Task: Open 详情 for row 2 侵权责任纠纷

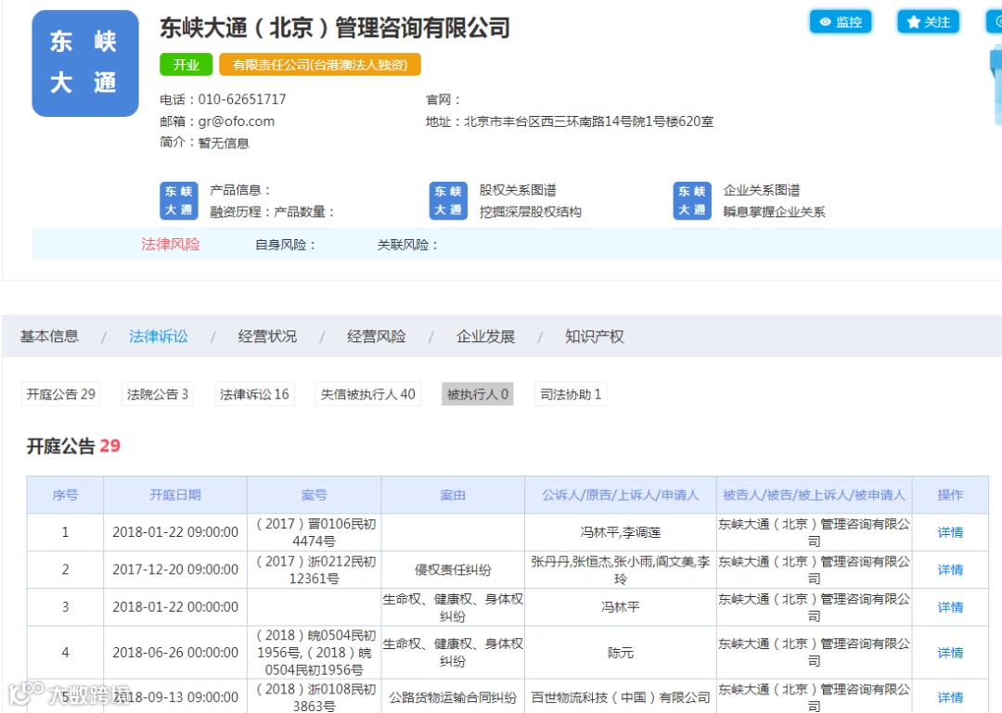Action: [950, 570]
